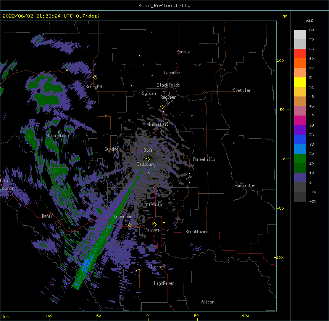Select the 10 dBZ slate purple legend swatch
Viewport: 329px width, 321px height.
tap(300, 178)
